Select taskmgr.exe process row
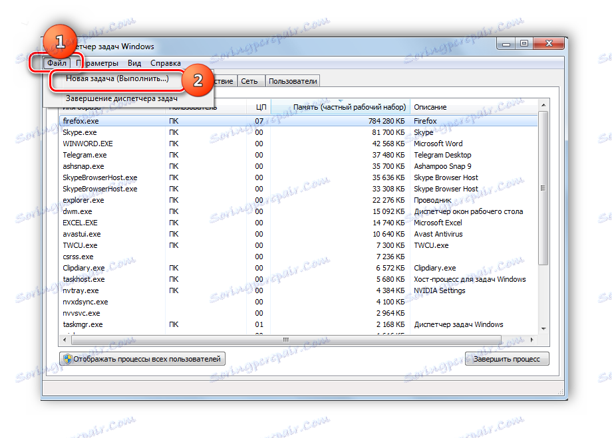612x438 pixels. [x=299, y=324]
